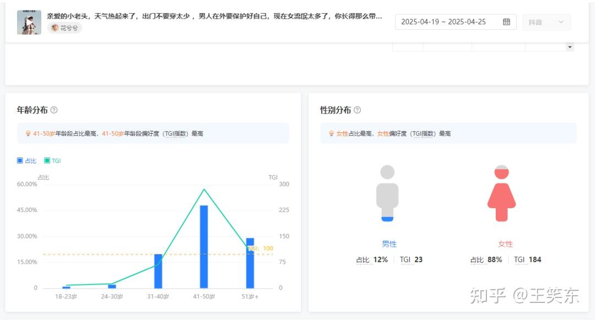Click the 51岁+ bar in age chart
595x320 pixels.
(x=250, y=263)
